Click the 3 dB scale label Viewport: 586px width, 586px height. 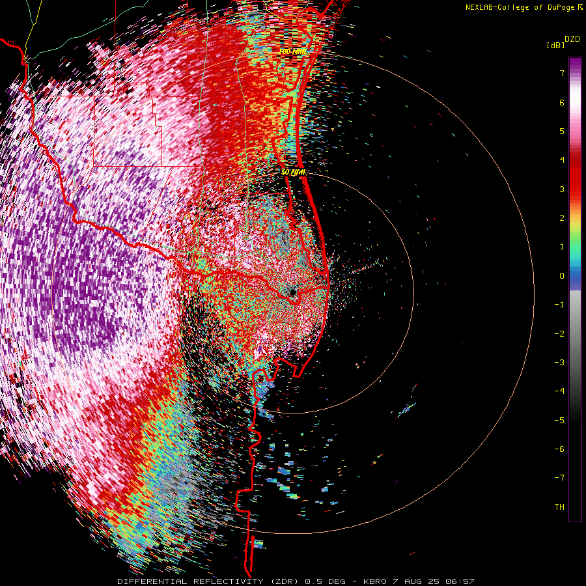coord(562,189)
